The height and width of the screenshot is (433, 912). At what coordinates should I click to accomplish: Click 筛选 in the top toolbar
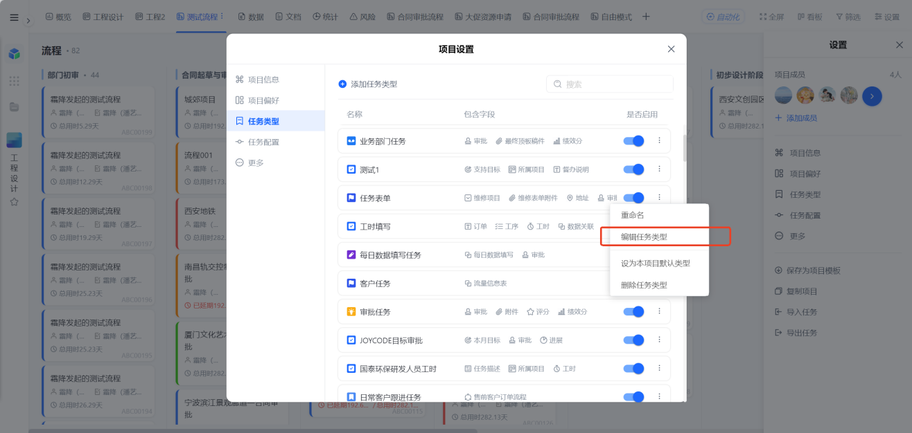coord(848,17)
